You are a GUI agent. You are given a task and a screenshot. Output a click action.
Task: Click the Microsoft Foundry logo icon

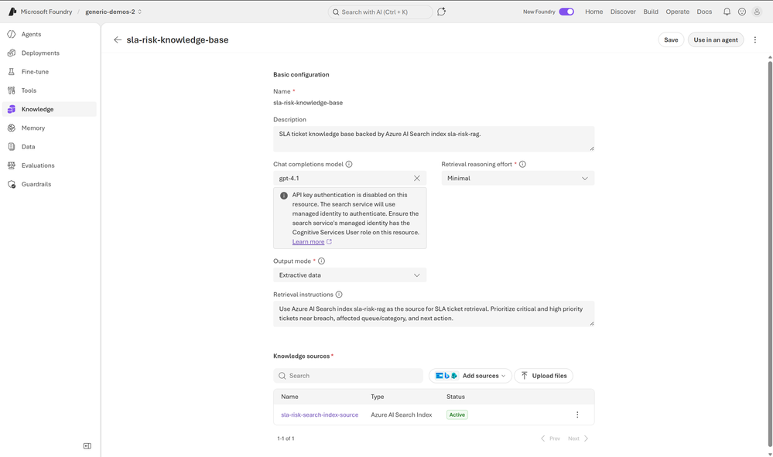(12, 12)
